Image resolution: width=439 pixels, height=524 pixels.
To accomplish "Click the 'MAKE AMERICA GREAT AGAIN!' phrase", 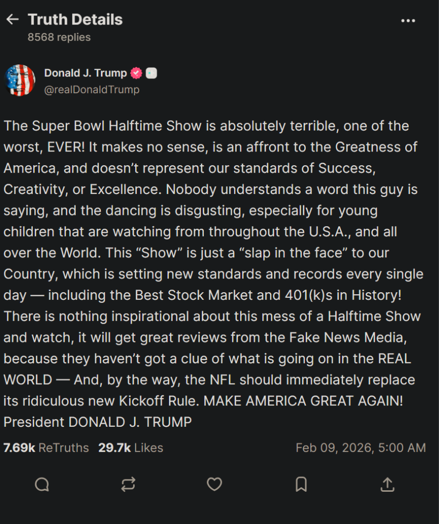I will click(303, 401).
